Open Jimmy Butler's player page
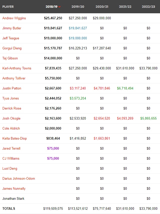160x214 pixels. tap(12, 28)
